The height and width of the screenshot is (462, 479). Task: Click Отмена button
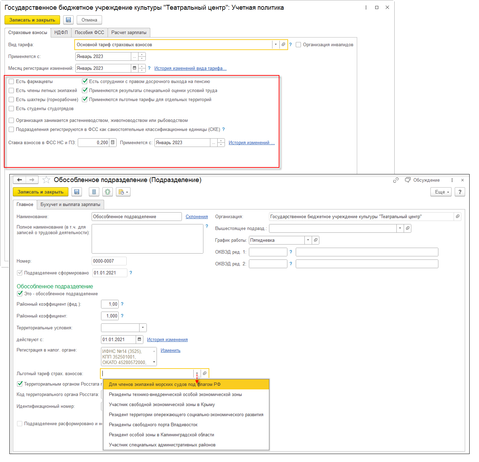[x=89, y=20]
